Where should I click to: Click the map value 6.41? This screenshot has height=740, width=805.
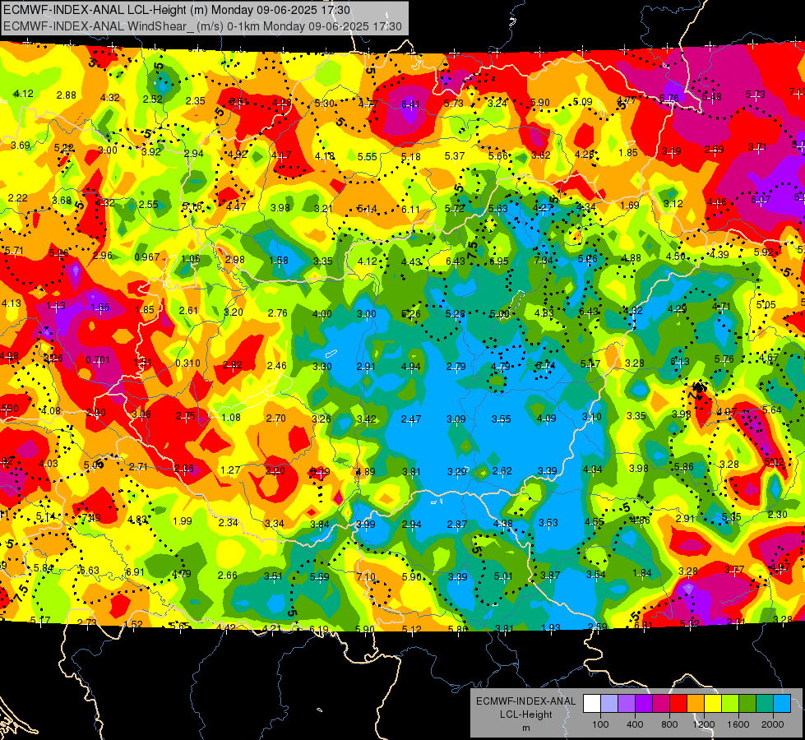pyautogui.click(x=410, y=104)
